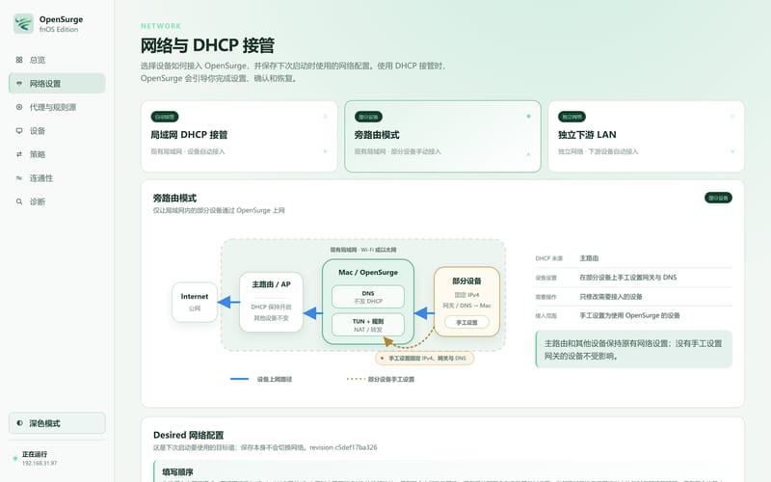Image resolution: width=771 pixels, height=482 pixels.
Task: Expand chevron on 局域网 DHCP 接管 card
Action: (325, 151)
